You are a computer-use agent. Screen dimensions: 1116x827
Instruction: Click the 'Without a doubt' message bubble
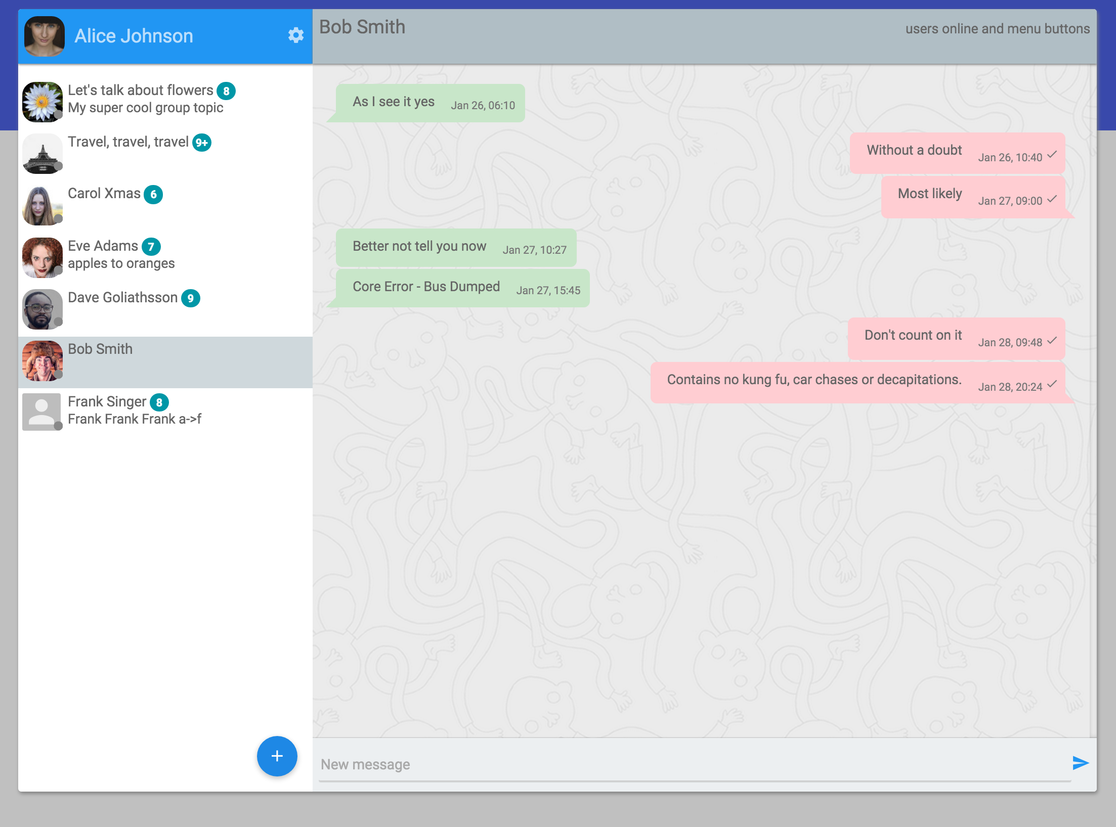(958, 153)
